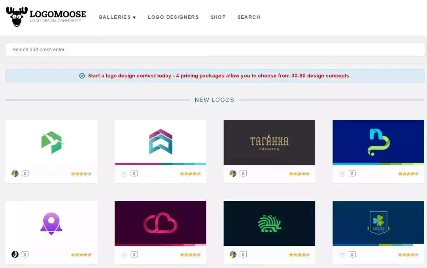Screen dimensions: 427x268
Task: Open the Galleries dropdown menu
Action: click(117, 17)
